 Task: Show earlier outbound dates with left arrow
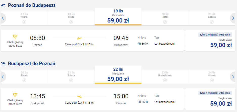pyautogui.click(x=3, y=18)
